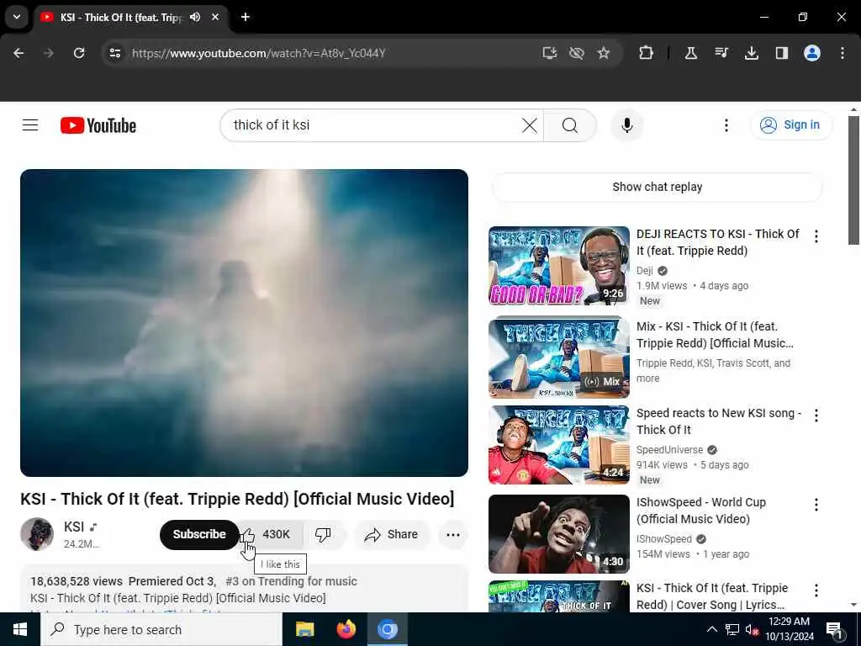Open browser downloads
Viewport: 861px width, 646px height.
(751, 53)
